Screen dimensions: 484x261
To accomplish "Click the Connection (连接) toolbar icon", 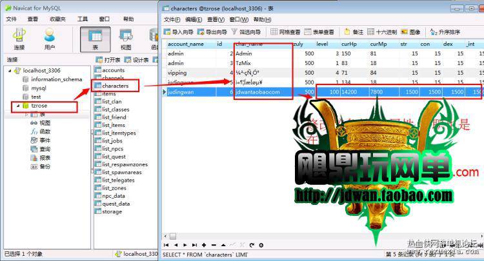I will 19,39.
